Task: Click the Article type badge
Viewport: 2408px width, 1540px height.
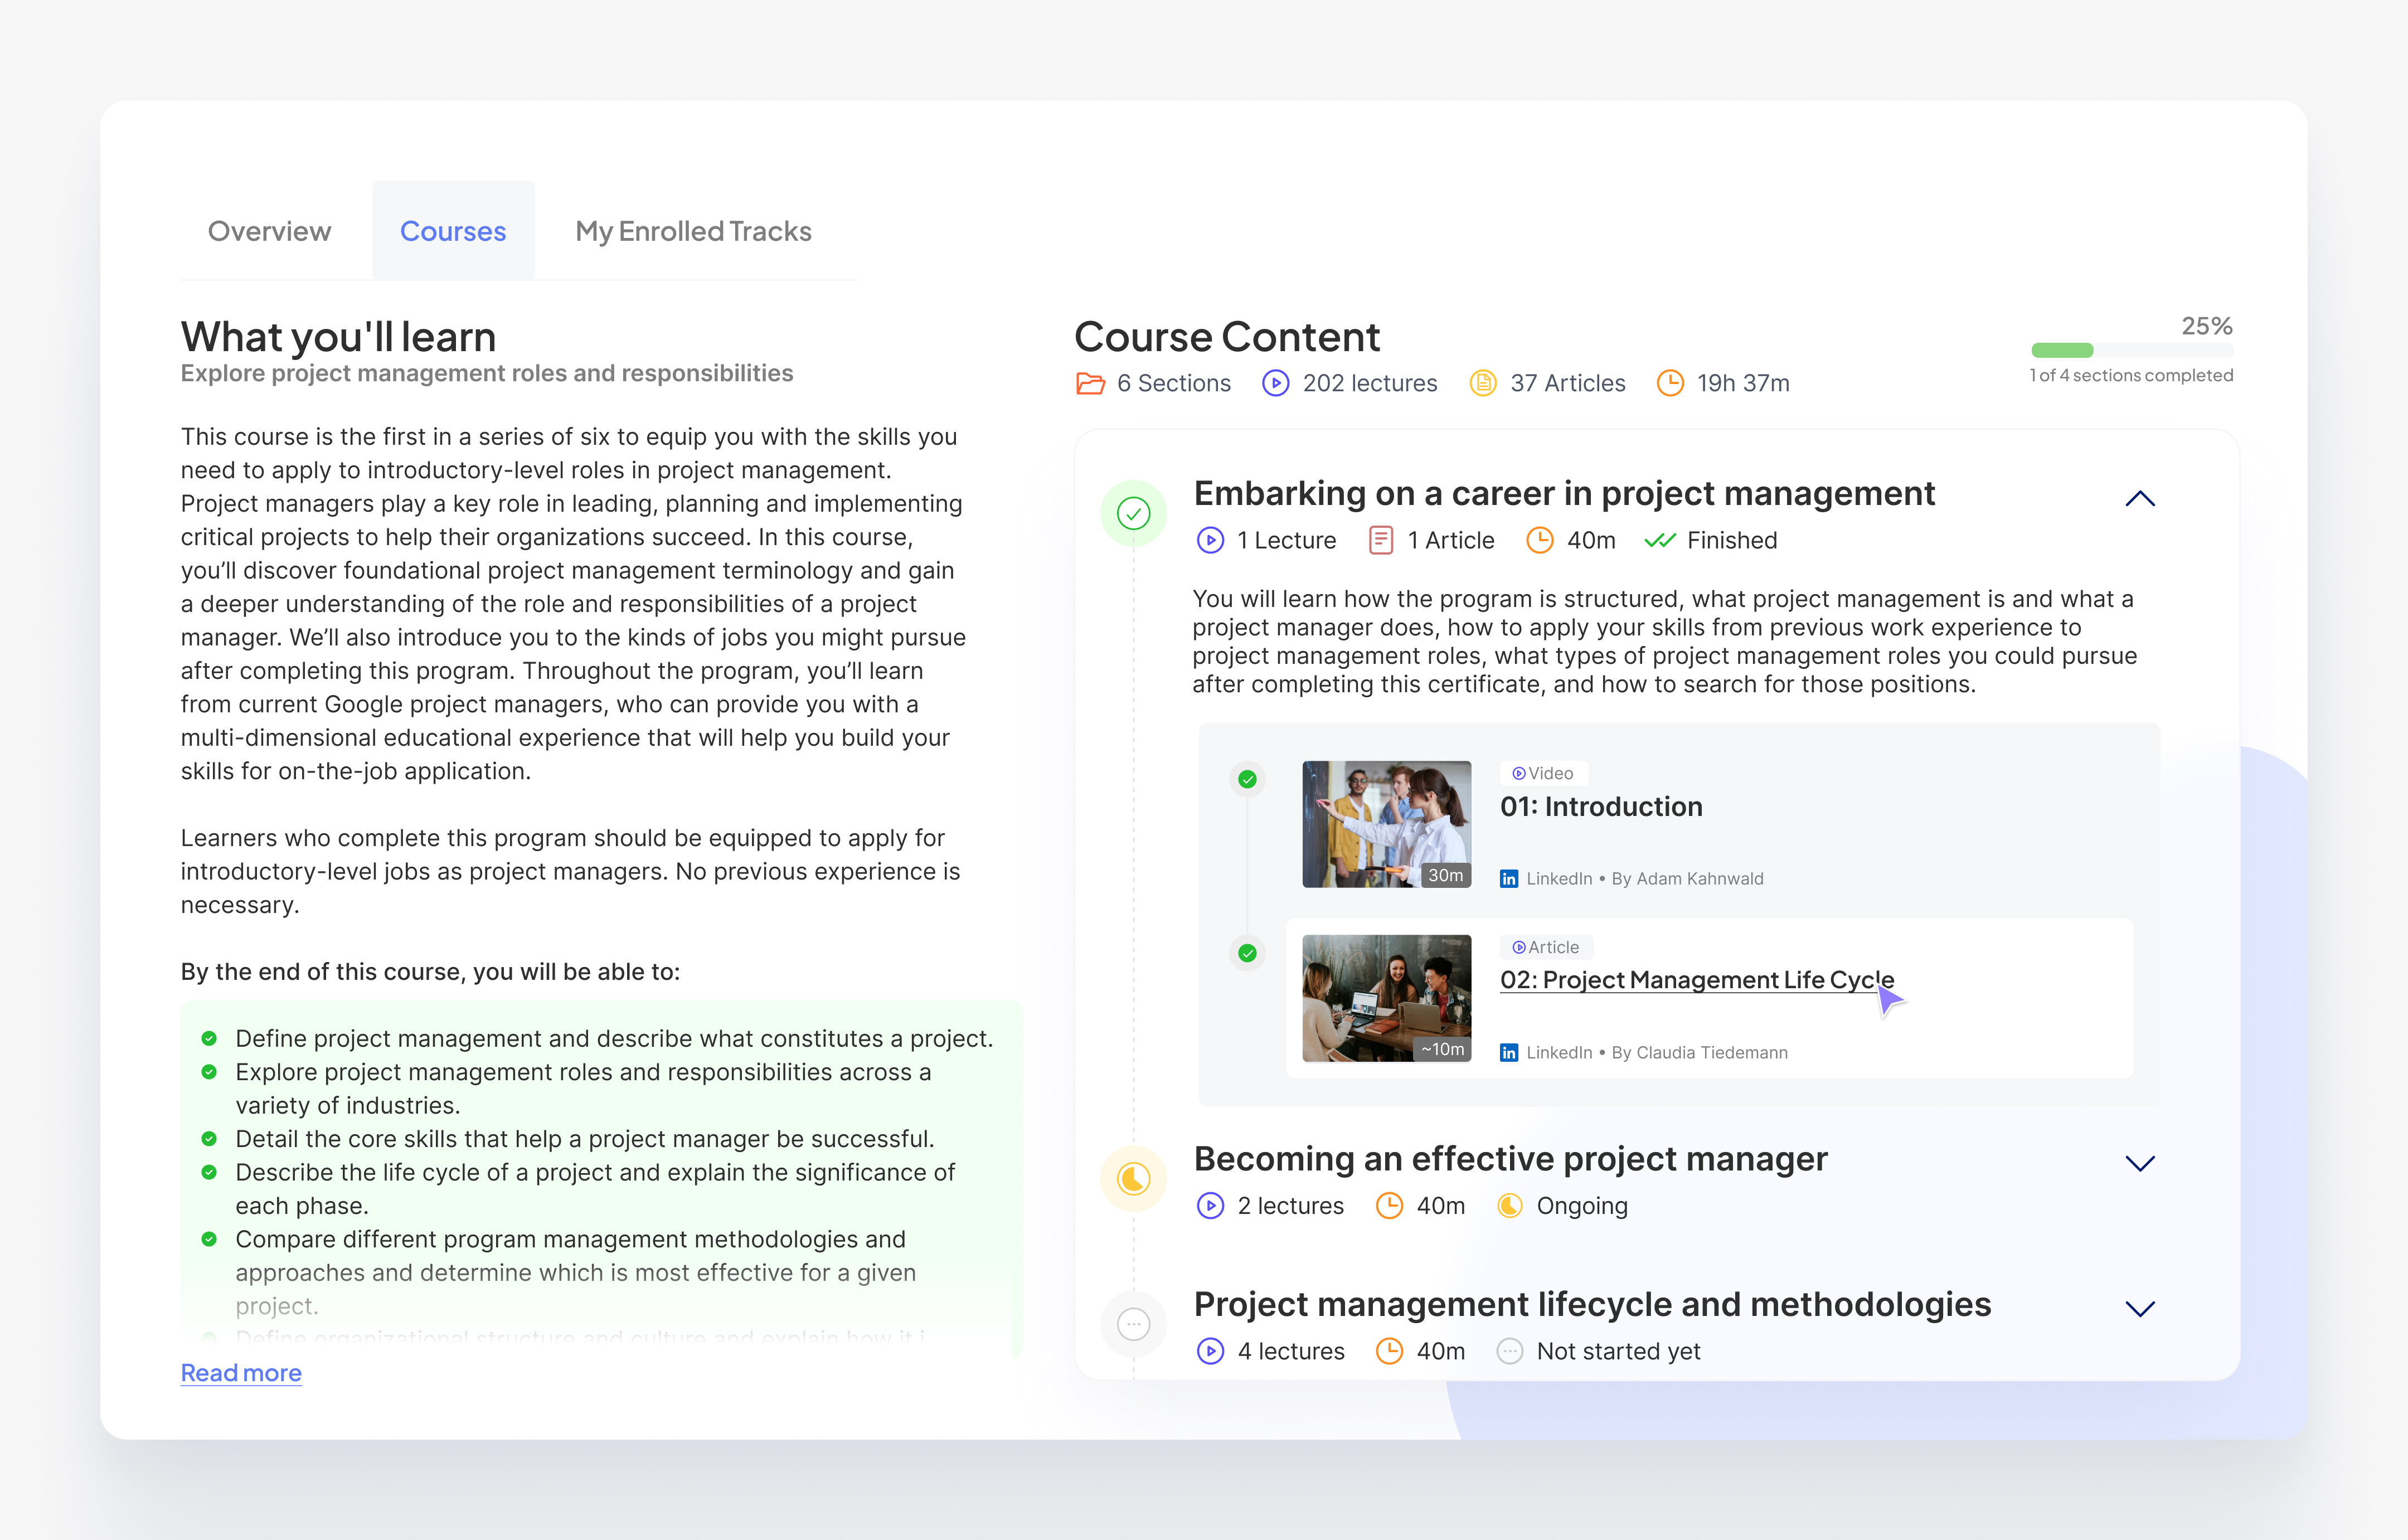Action: pos(1546,947)
